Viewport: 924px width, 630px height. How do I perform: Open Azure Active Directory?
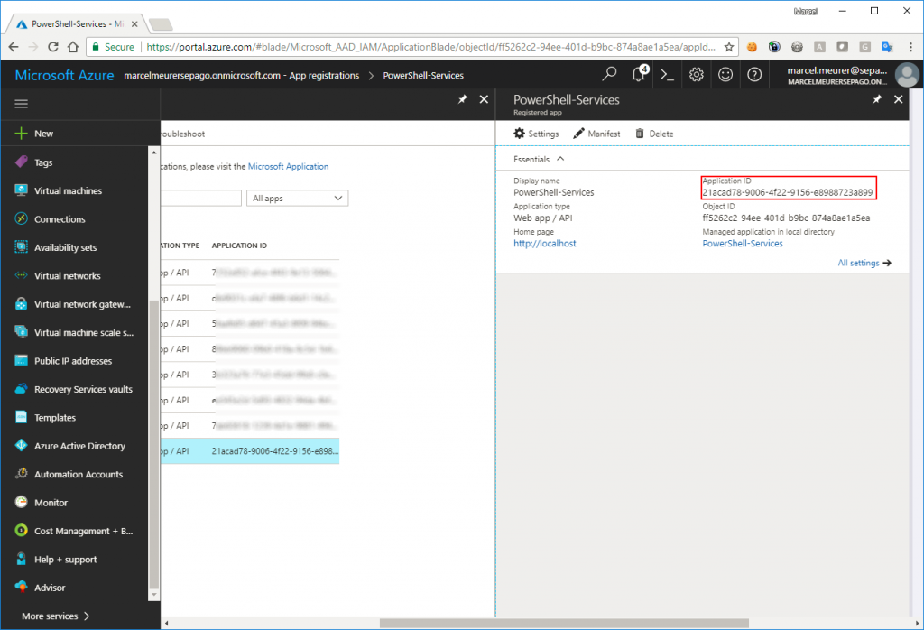coord(79,446)
